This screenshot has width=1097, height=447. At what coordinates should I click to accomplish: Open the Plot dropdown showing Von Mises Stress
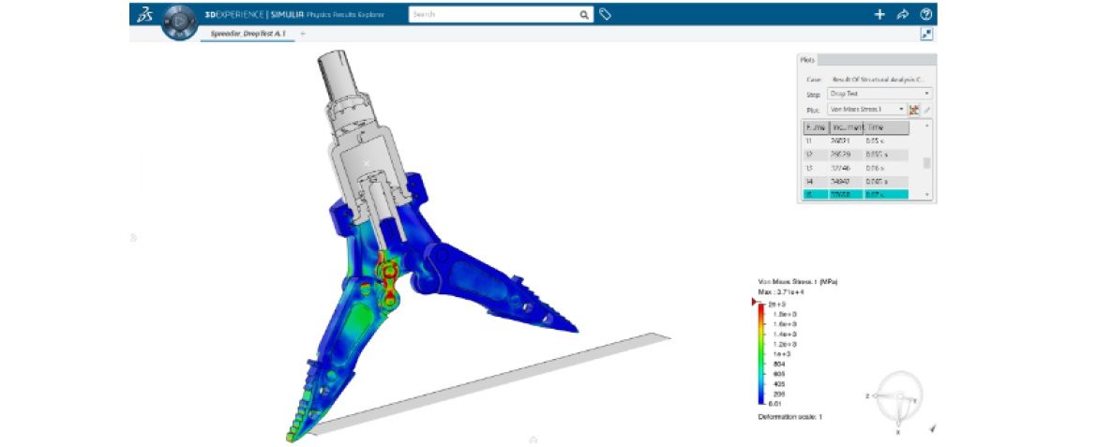pyautogui.click(x=867, y=110)
